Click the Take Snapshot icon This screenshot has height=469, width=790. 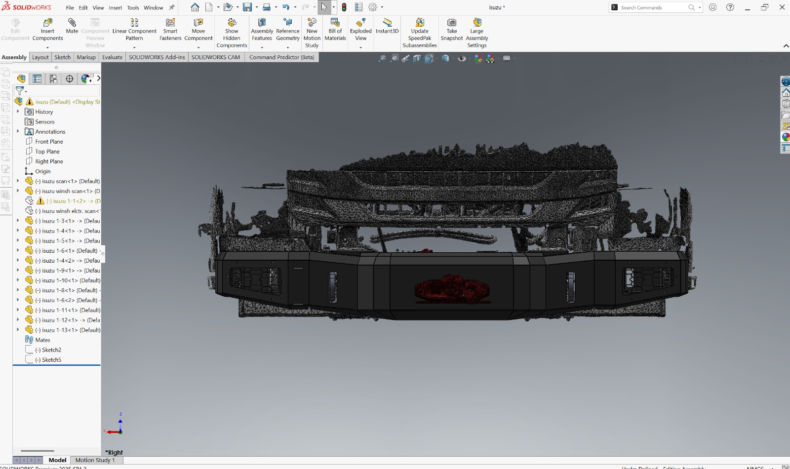coord(452,23)
